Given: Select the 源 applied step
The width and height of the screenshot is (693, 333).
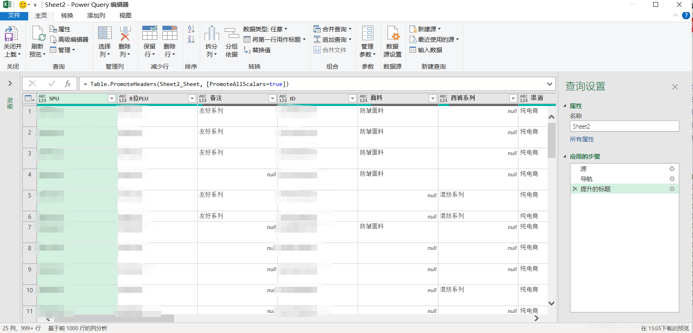Looking at the screenshot, I should (624, 169).
